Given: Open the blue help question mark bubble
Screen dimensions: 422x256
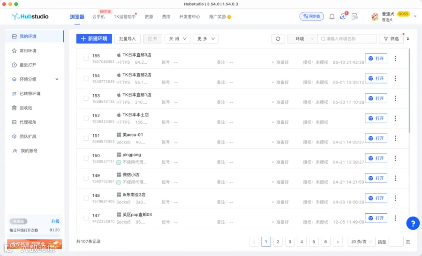Looking at the screenshot, I should [x=413, y=223].
